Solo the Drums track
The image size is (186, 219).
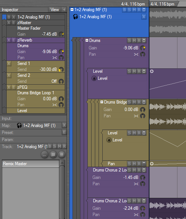click(x=129, y=40)
